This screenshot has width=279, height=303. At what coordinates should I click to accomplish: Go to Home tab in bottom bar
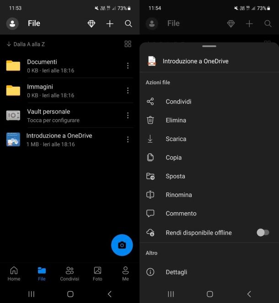pyautogui.click(x=14, y=274)
